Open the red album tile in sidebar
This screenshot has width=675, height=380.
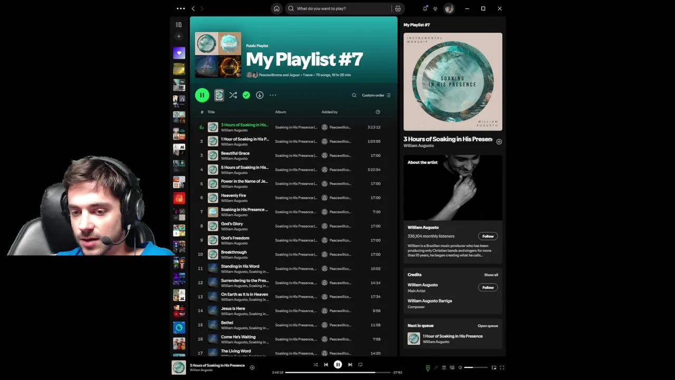[x=179, y=198]
